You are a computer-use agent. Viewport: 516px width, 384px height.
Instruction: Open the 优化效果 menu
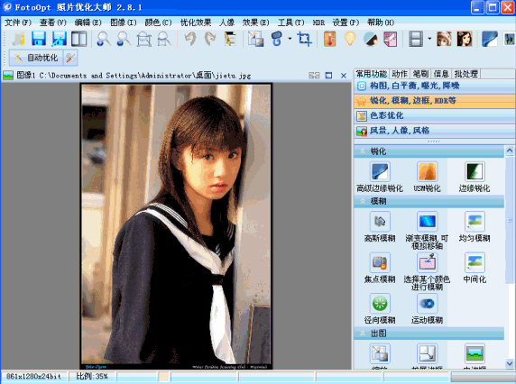(x=196, y=23)
